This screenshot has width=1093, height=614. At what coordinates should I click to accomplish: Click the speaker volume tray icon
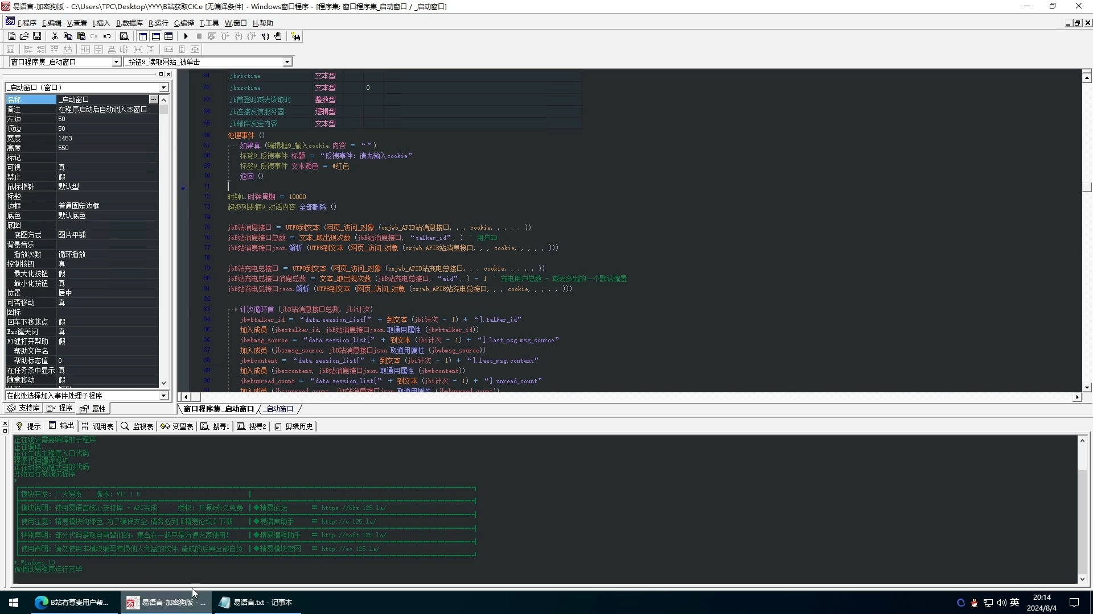pos(1001,603)
